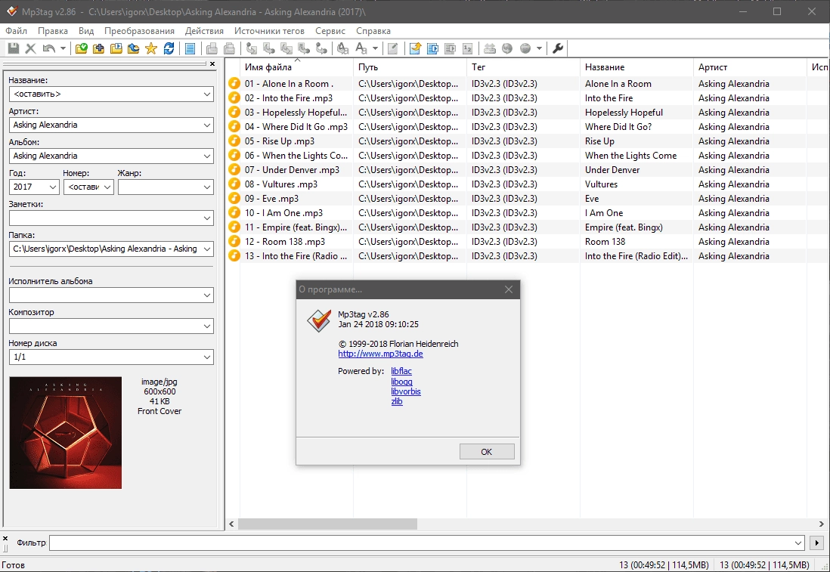Expand the Жанр dropdown
The image size is (830, 572).
[207, 187]
